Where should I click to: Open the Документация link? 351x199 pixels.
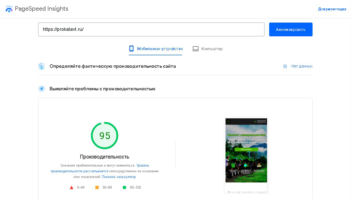point(332,9)
